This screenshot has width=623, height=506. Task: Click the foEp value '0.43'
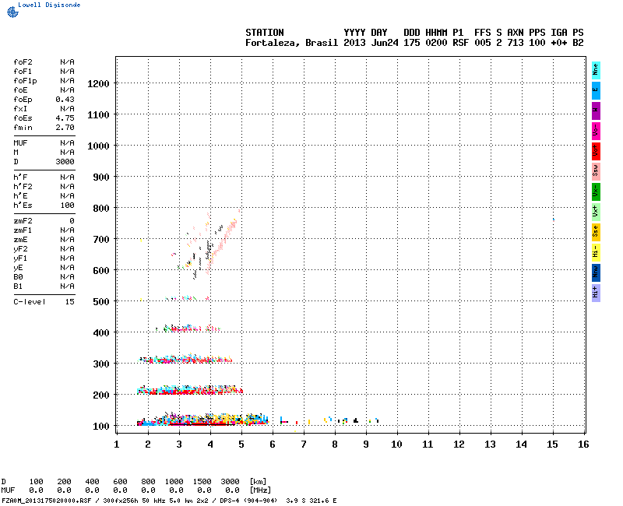65,100
